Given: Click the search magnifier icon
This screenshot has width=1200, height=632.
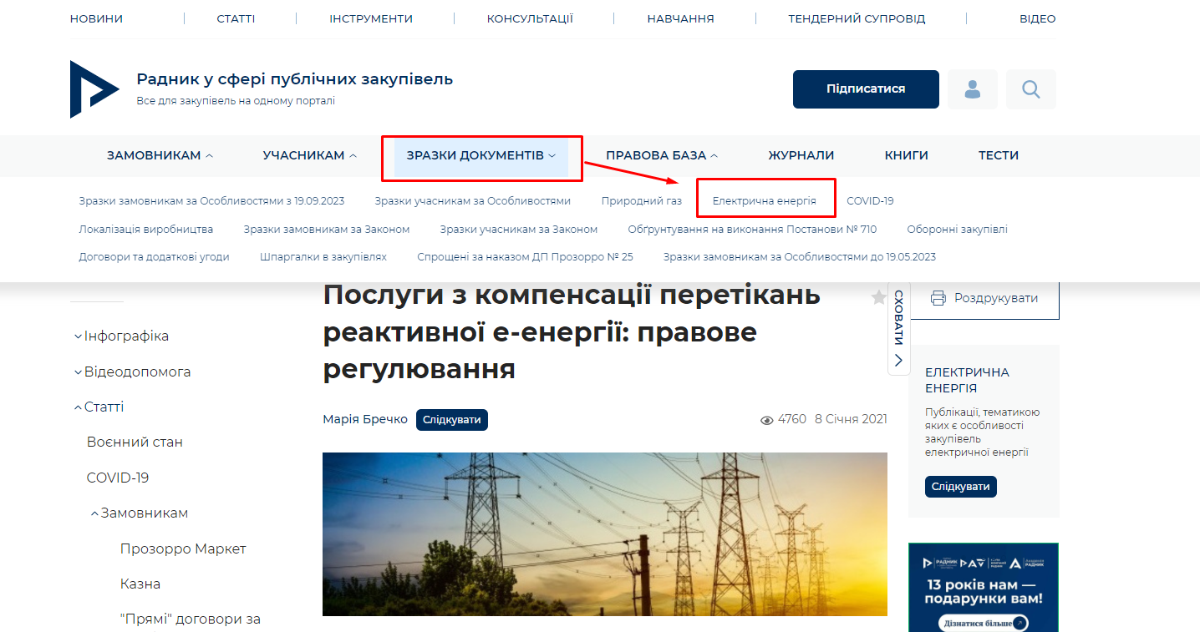Looking at the screenshot, I should pos(1030,89).
